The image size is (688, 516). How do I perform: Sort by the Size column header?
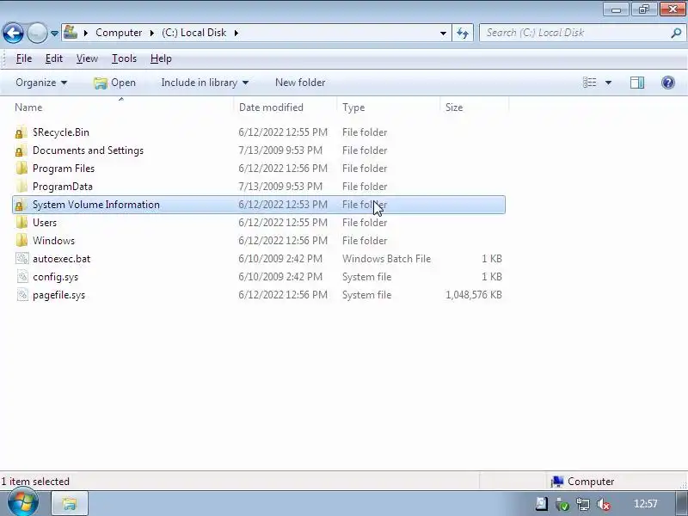[454, 107]
